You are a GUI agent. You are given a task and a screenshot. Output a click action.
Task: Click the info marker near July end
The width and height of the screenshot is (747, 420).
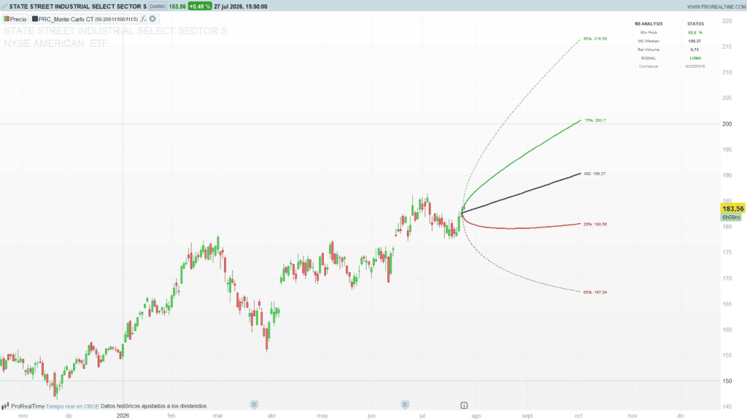[x=463, y=405]
